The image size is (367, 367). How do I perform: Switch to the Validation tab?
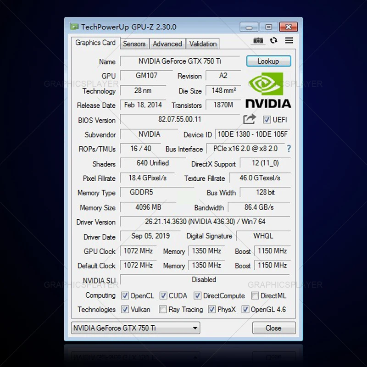(202, 44)
